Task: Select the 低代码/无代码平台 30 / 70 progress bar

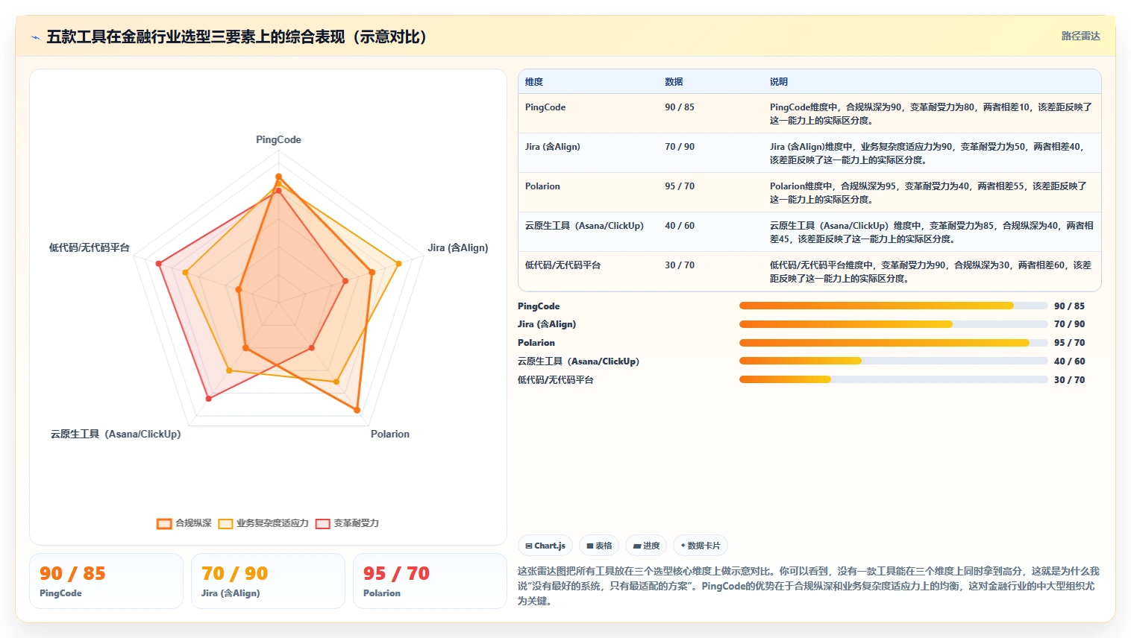Action: coord(893,379)
